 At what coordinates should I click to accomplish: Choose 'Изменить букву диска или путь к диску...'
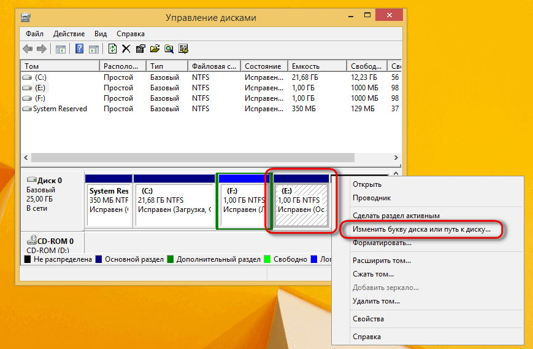421,229
